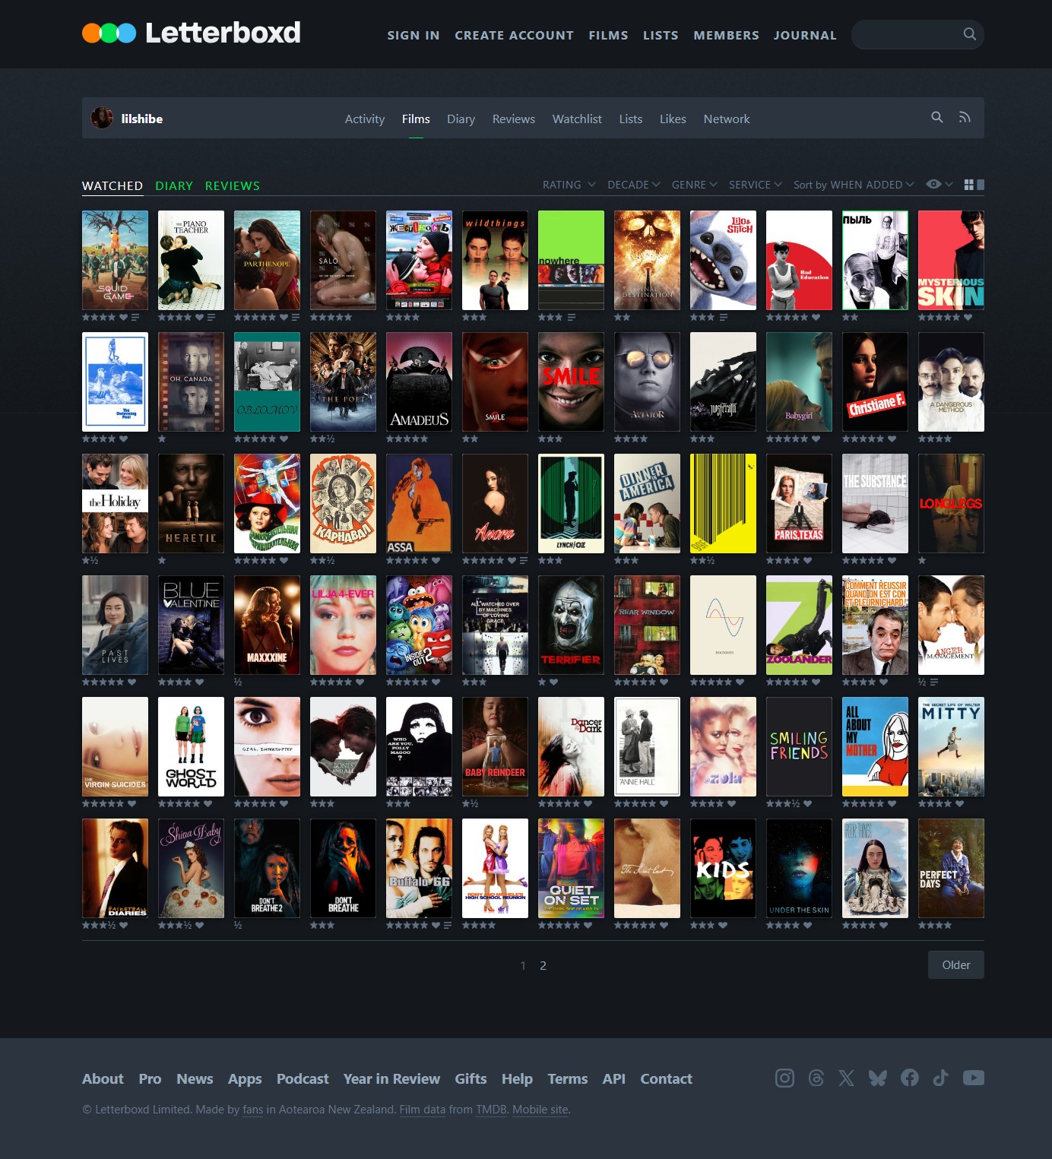Open the Zoolander poster
The height and width of the screenshot is (1159, 1052).
tap(799, 625)
